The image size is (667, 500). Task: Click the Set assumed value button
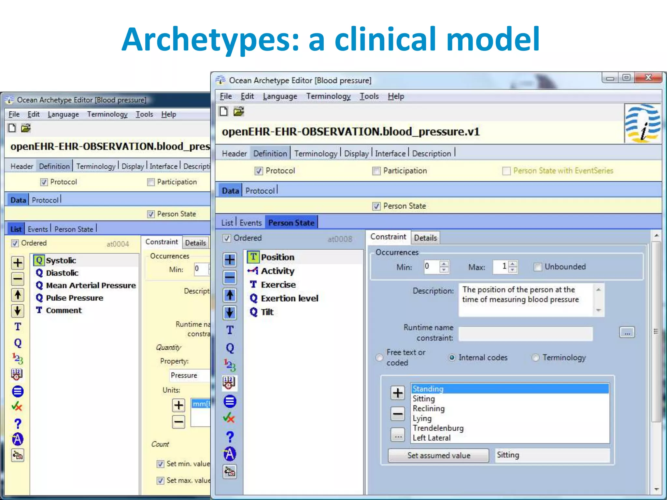click(x=438, y=455)
